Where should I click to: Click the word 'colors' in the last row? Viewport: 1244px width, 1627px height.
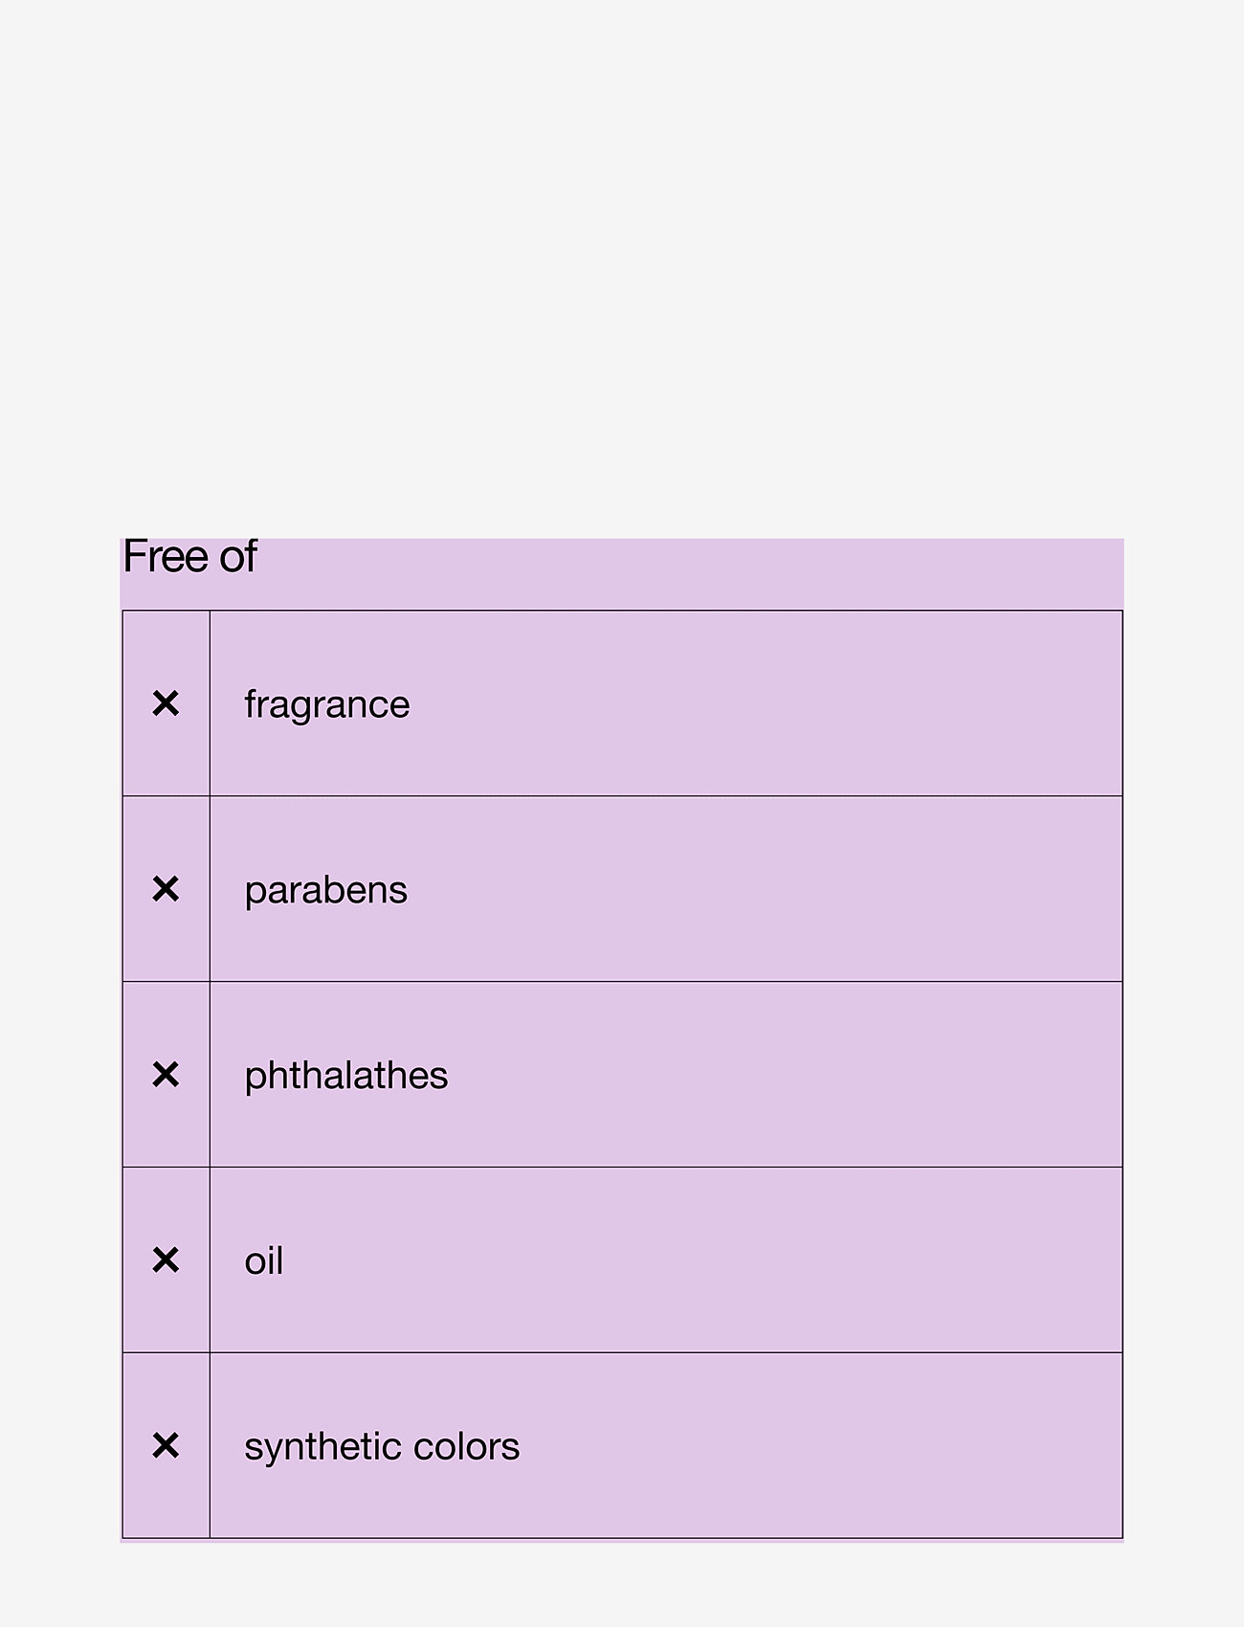[x=466, y=1447]
